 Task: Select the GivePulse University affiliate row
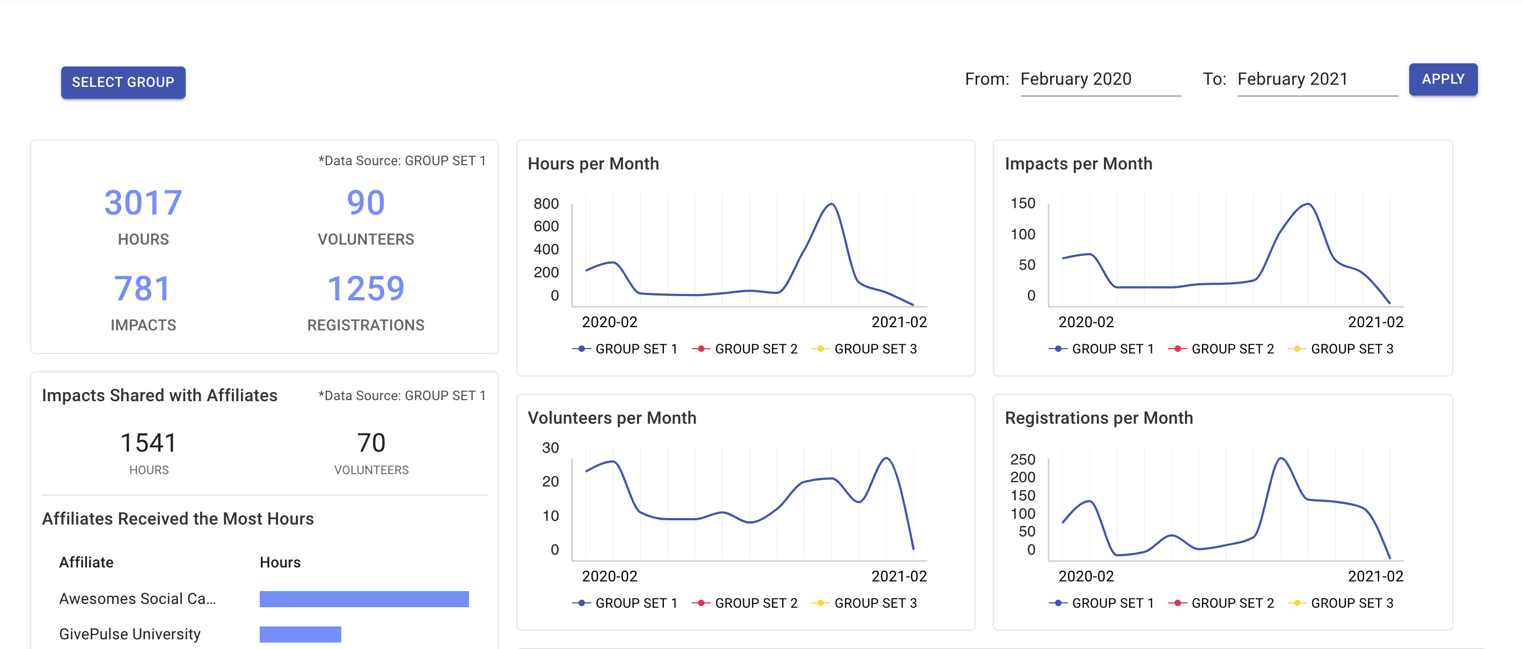pyautogui.click(x=264, y=633)
